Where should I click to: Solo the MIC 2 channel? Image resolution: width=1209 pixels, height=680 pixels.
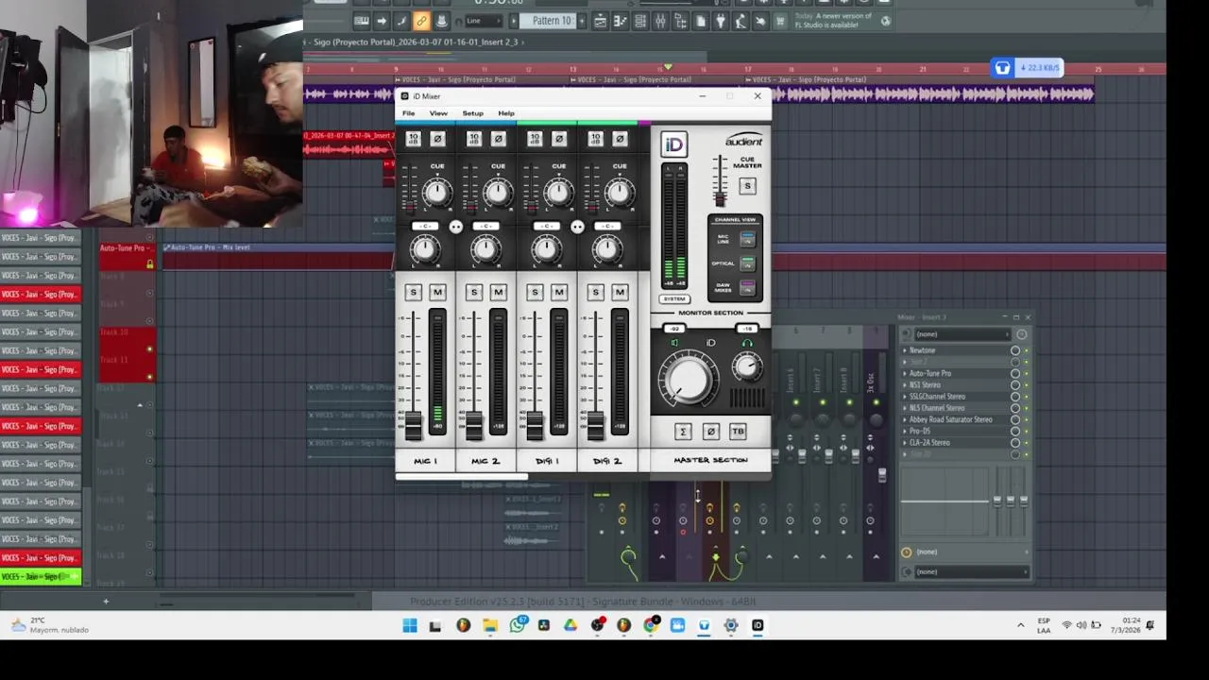[474, 293]
